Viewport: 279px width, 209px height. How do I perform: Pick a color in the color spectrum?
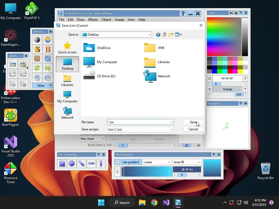tap(224, 37)
